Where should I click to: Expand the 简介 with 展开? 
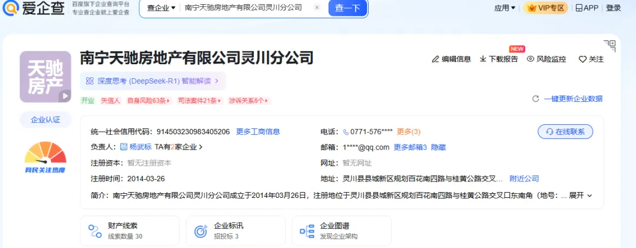pyautogui.click(x=581, y=195)
